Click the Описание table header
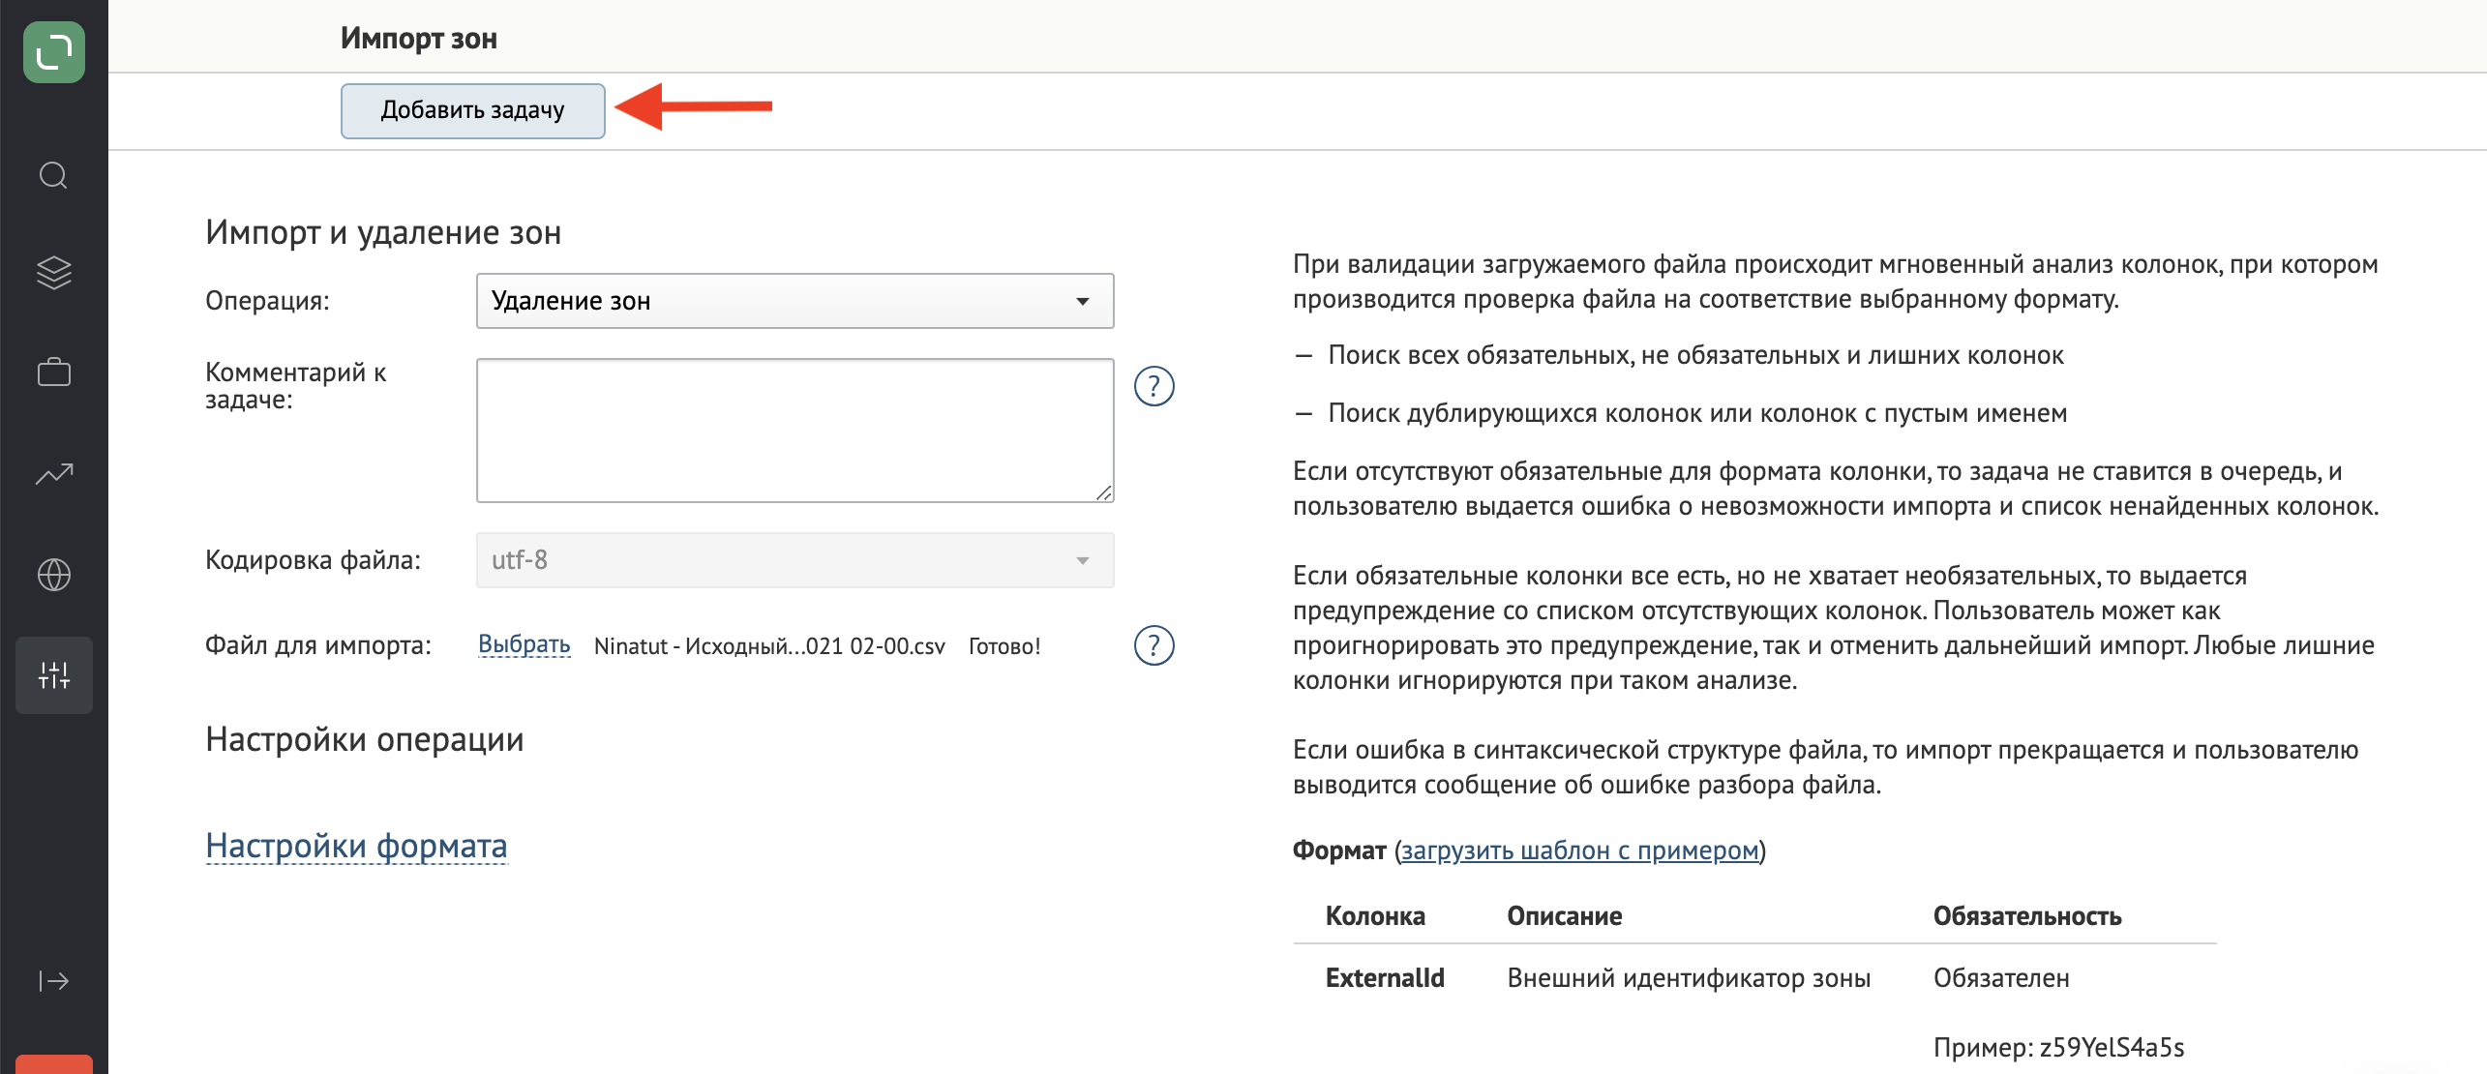 coord(1565,916)
